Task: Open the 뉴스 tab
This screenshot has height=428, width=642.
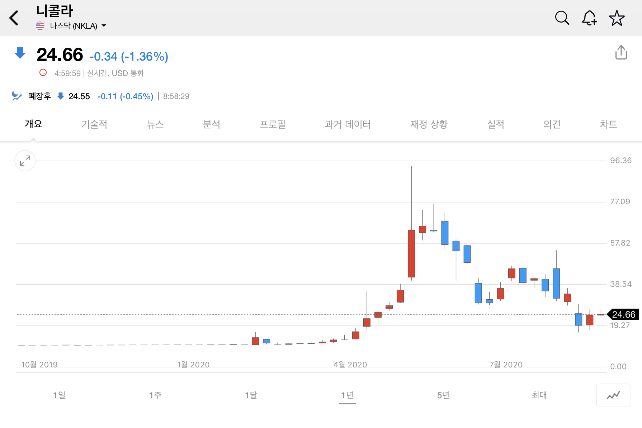Action: pos(155,124)
